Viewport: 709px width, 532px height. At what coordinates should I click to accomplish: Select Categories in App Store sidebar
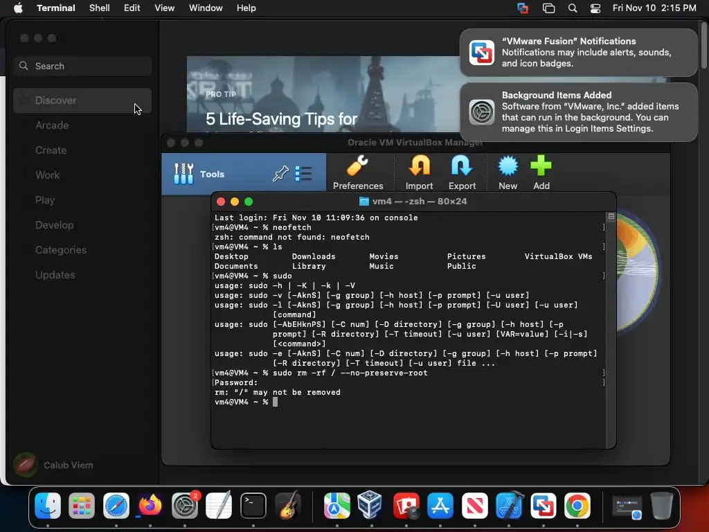(x=82, y=249)
